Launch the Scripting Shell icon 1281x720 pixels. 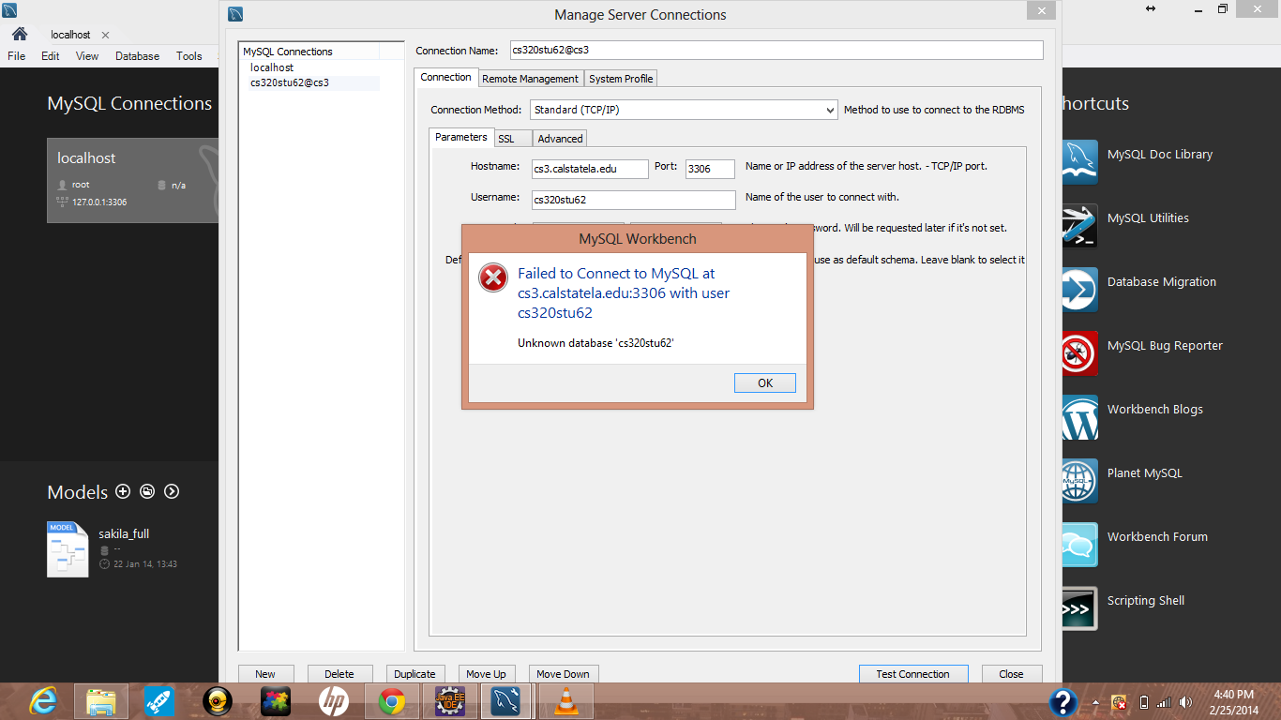(x=1079, y=608)
